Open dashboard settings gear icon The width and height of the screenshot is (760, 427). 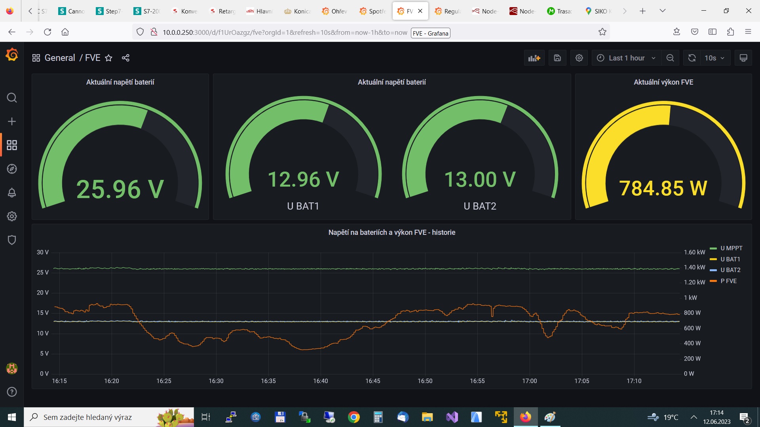[x=579, y=58]
